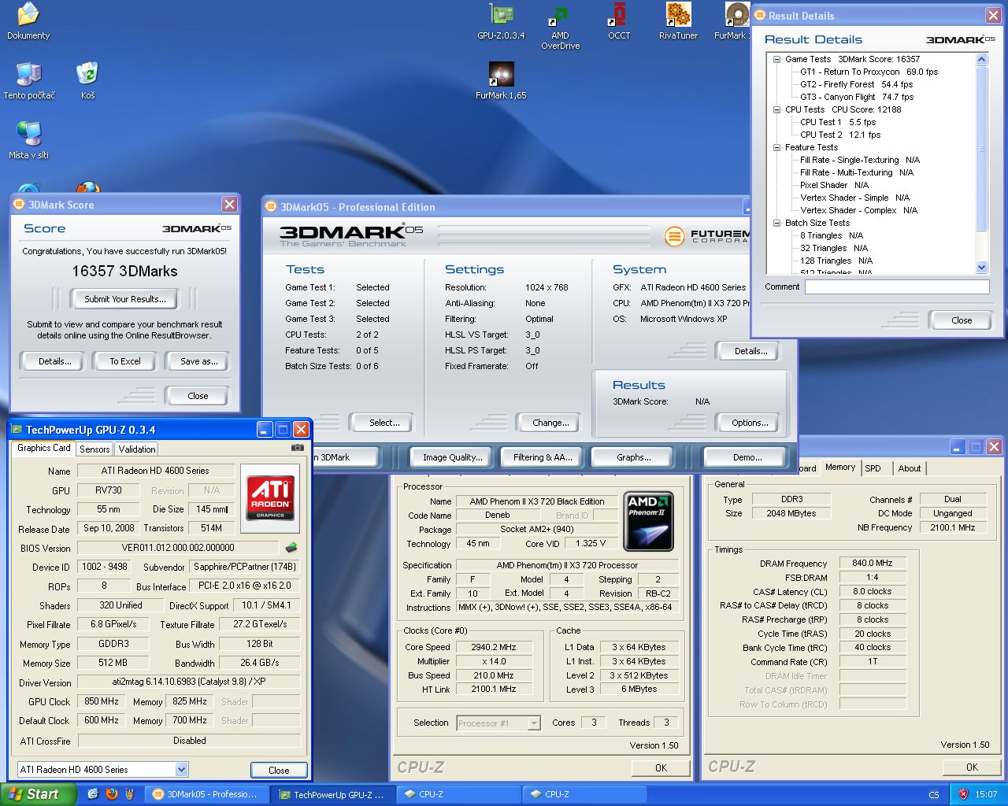Launch the GPU-Z.0.3.4 desktop shortcut
The image size is (1008, 806).
pos(501,22)
